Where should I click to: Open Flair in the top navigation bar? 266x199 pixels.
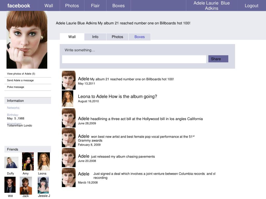[x=95, y=6]
